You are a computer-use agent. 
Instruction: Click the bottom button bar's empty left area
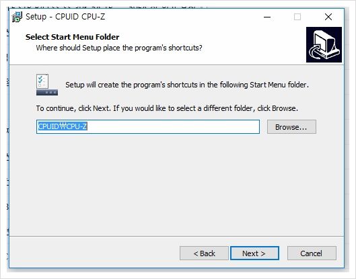[94, 253]
